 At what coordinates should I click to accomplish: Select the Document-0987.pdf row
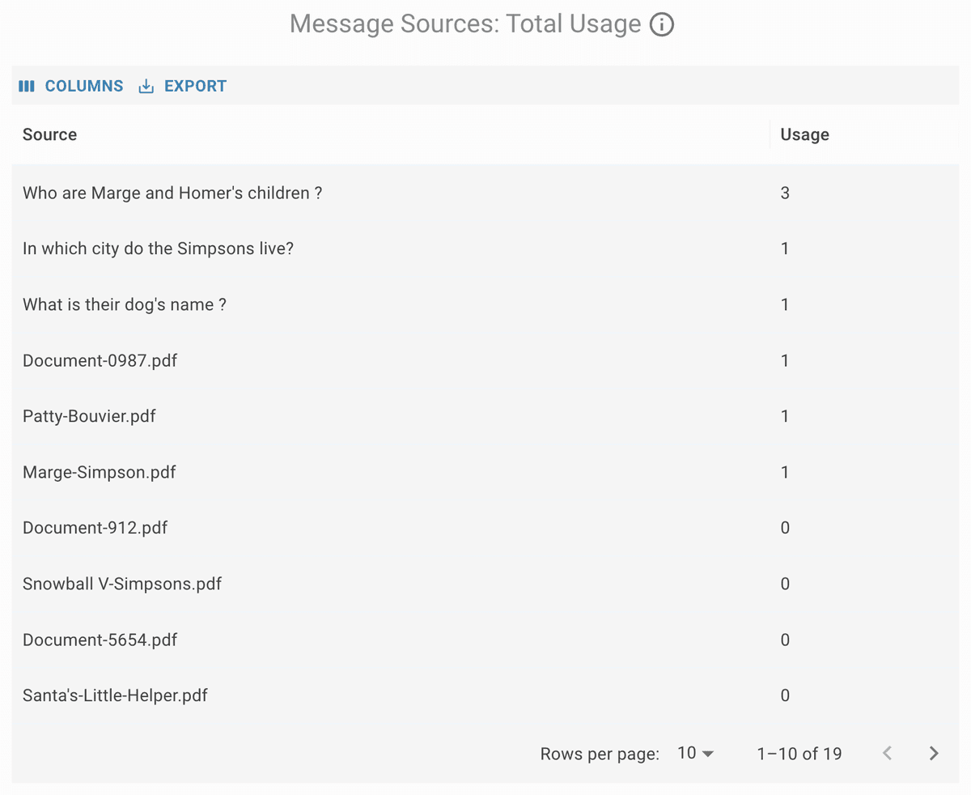click(x=485, y=360)
